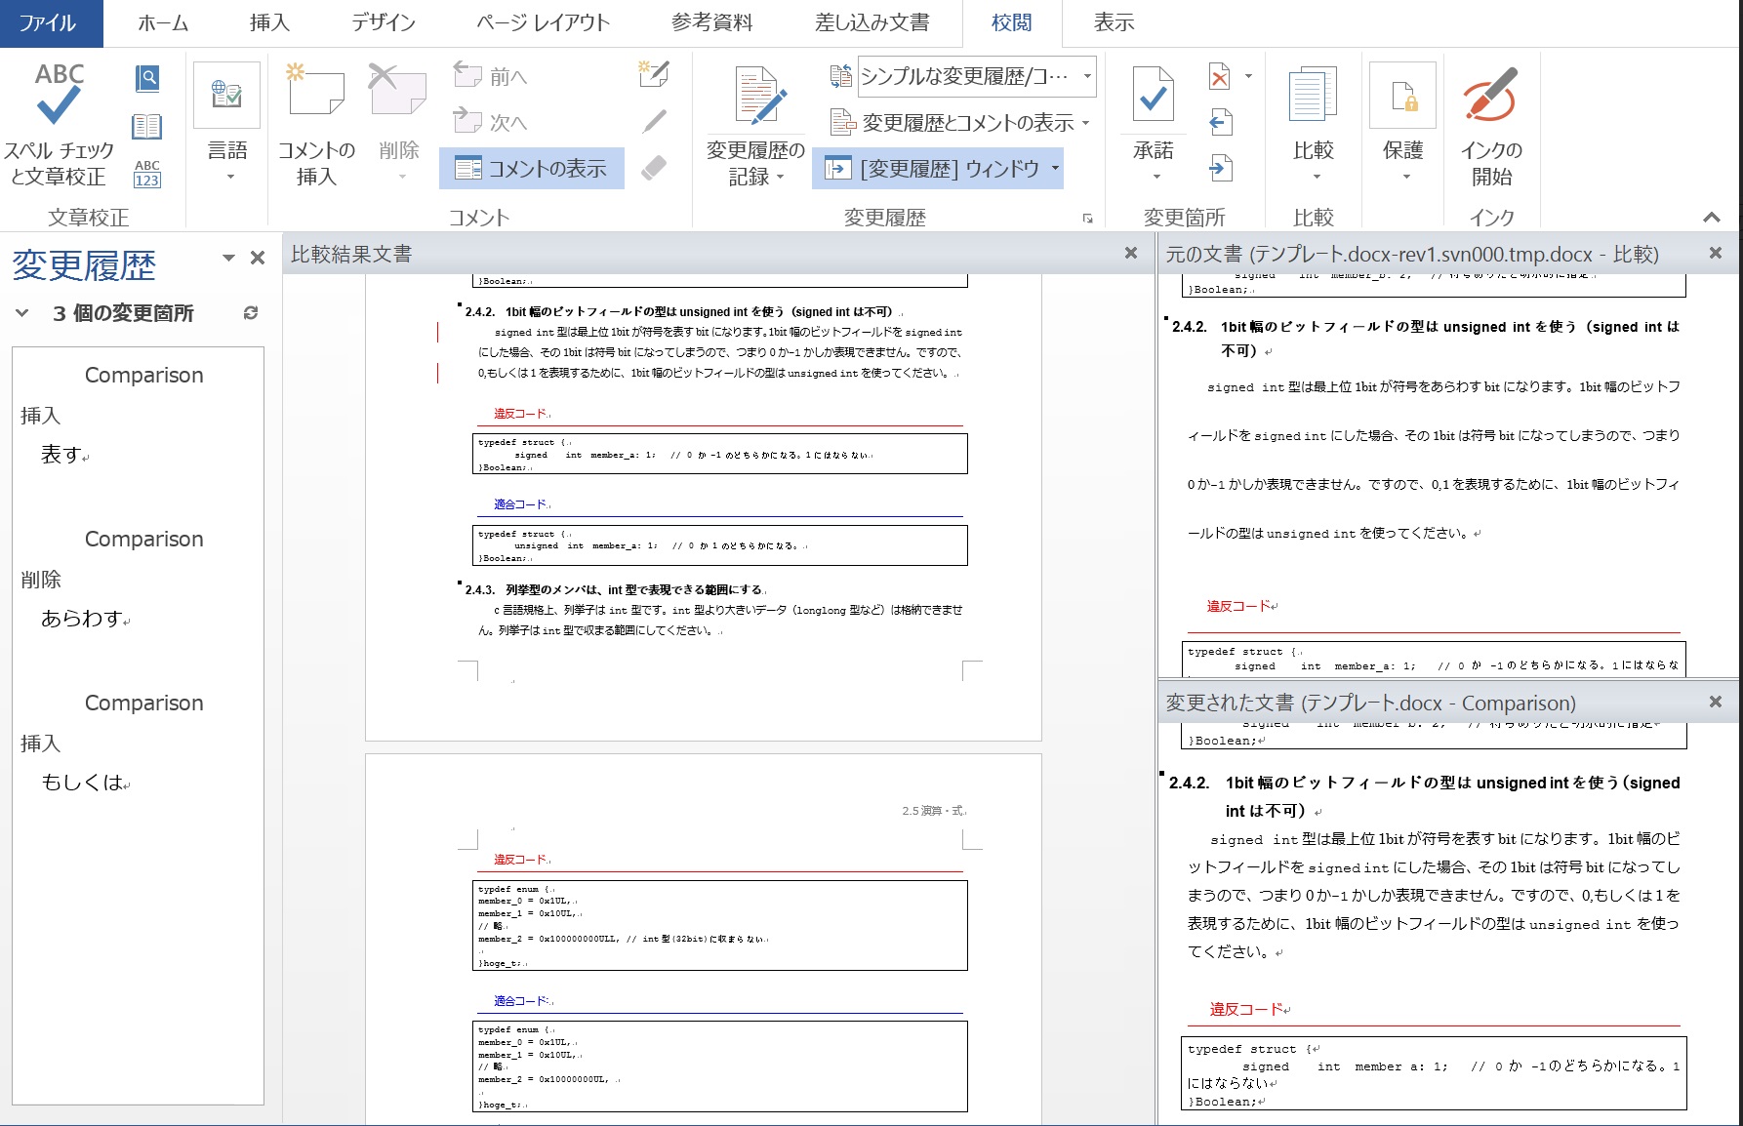1743x1126 pixels.
Task: Select the inserted revision もしくは
Action: click(84, 783)
